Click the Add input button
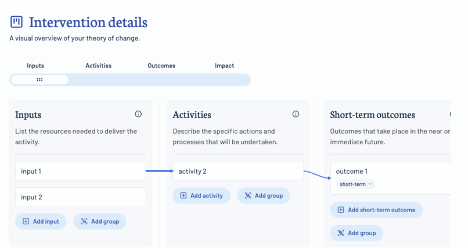 click(41, 221)
